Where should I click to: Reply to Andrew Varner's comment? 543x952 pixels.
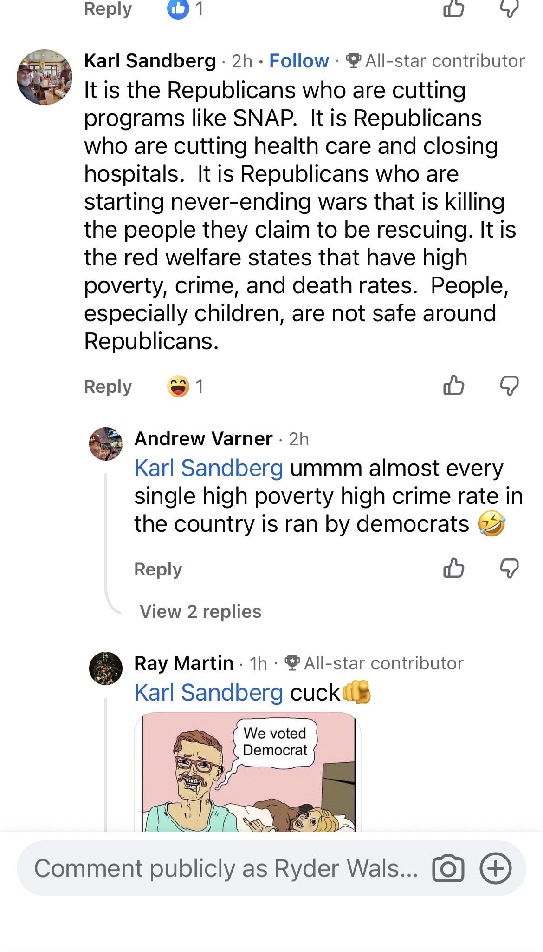[x=158, y=569]
